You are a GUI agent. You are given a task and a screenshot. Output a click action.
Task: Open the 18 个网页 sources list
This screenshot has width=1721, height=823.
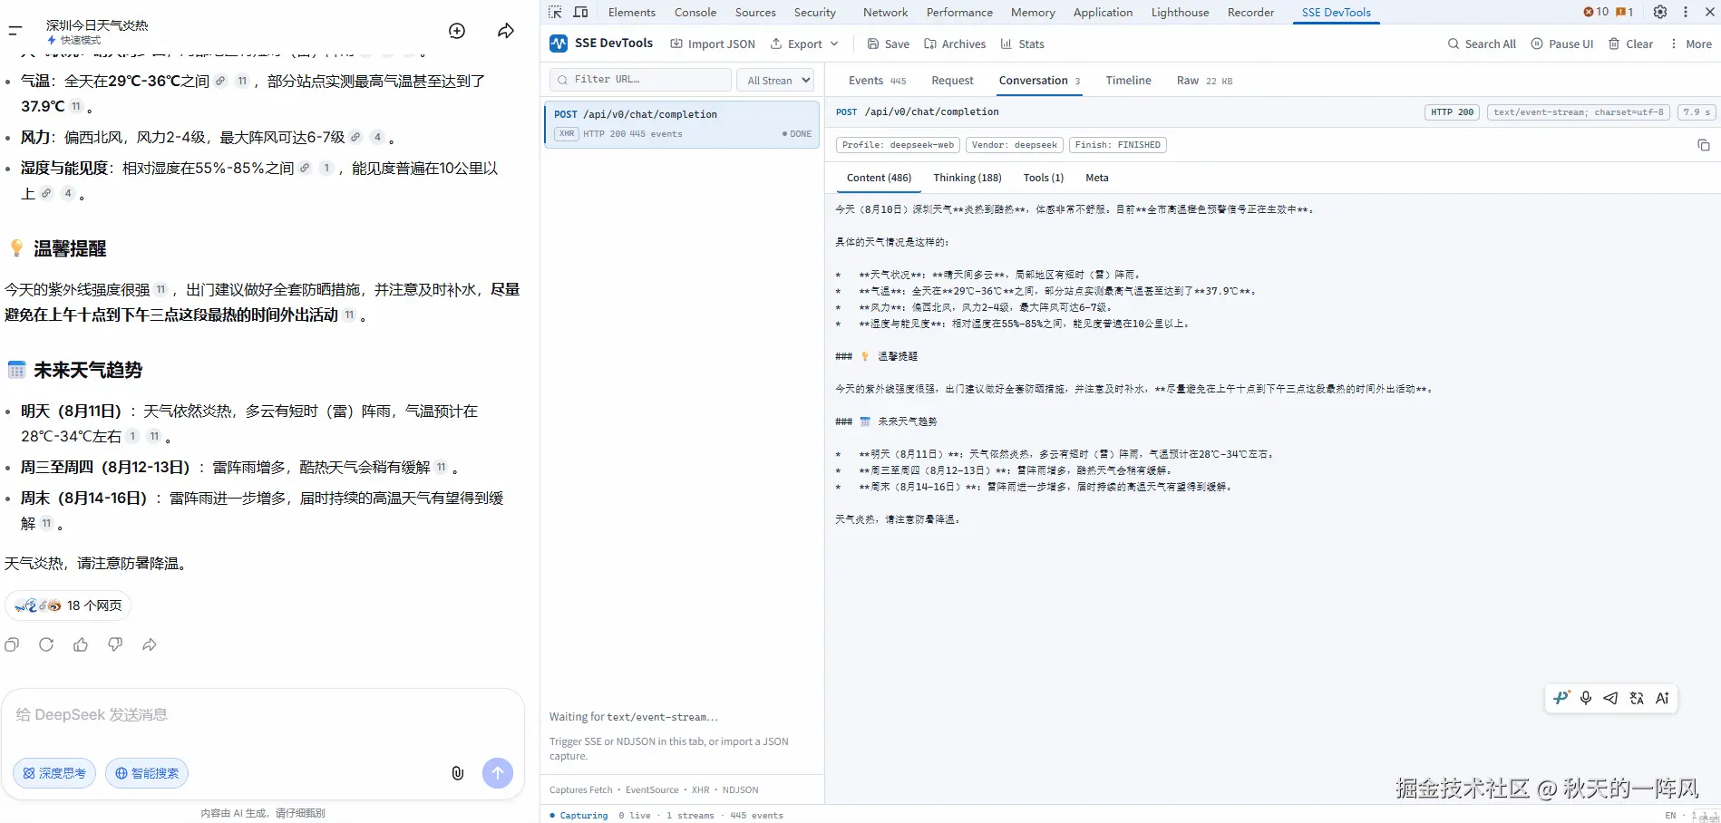(x=68, y=605)
